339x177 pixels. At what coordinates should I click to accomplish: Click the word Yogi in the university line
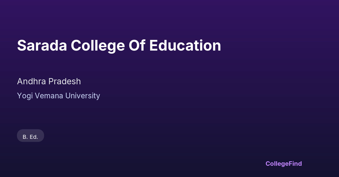coord(24,96)
